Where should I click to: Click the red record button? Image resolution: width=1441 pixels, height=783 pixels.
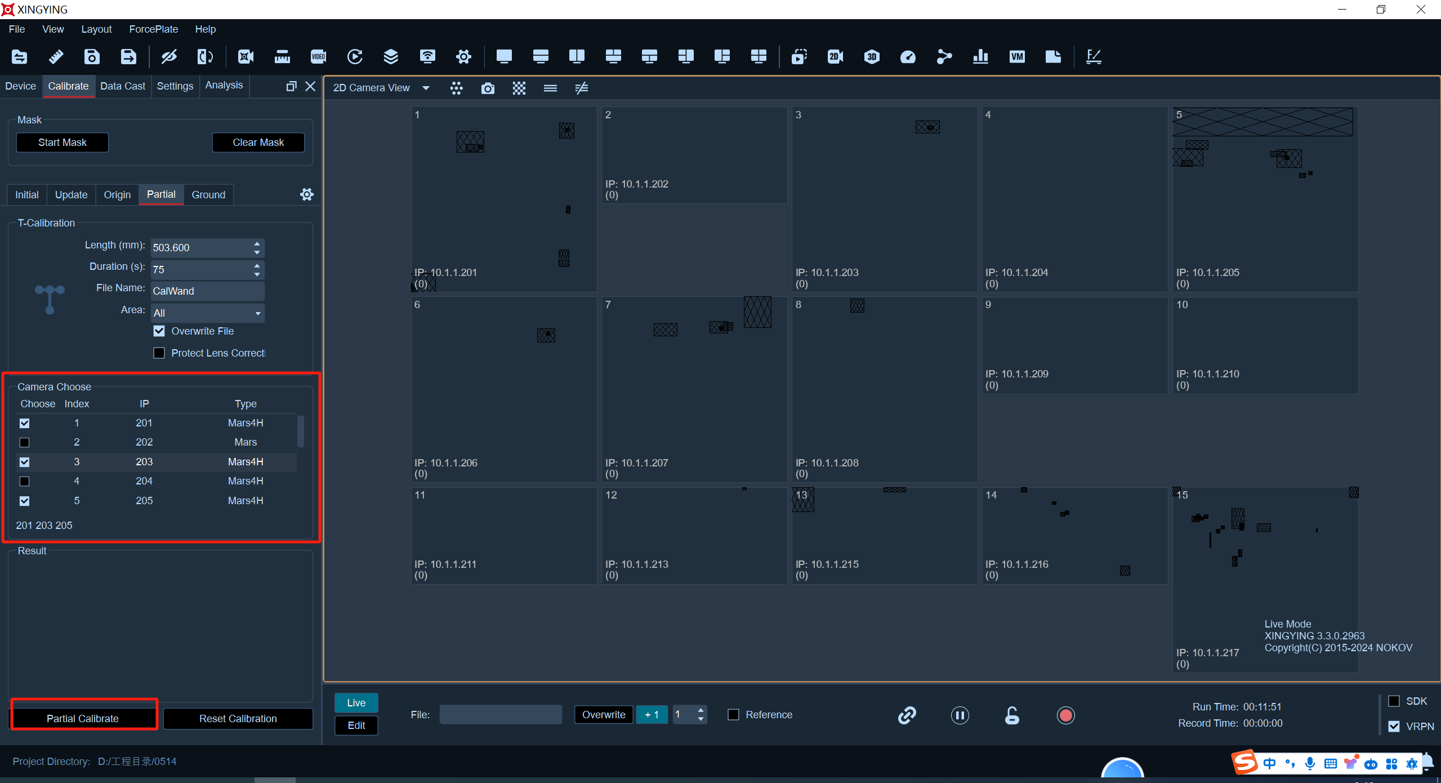(1065, 715)
